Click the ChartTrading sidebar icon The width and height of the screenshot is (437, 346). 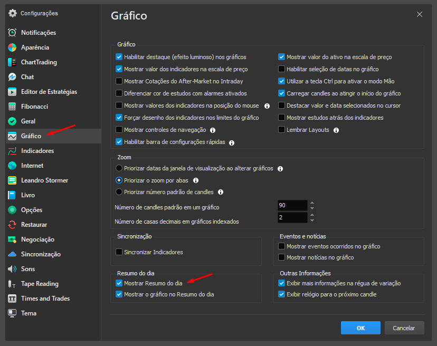tap(12, 62)
